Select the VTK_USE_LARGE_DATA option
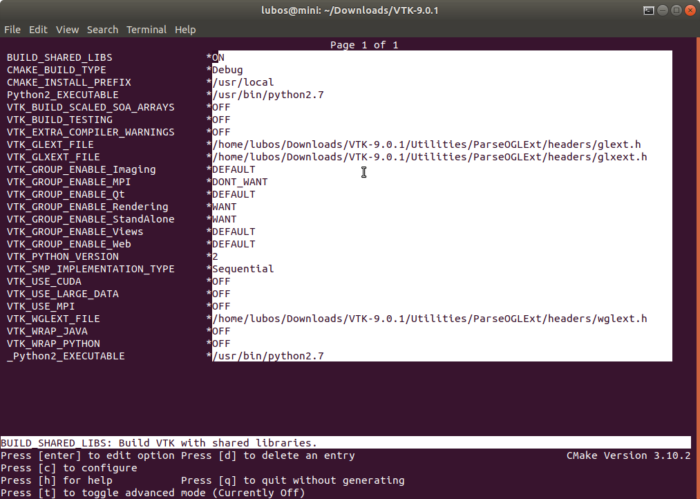This screenshot has height=499, width=700. pyautogui.click(x=62, y=294)
